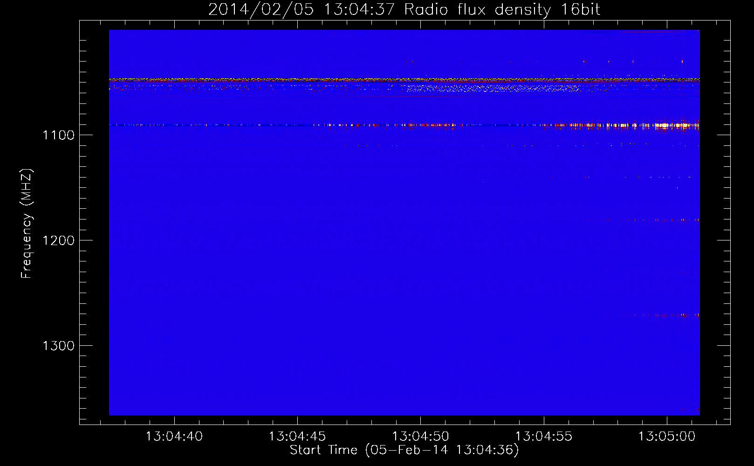754x466 pixels.
Task: Click the 13:04:55 time tick label
Action: click(544, 437)
